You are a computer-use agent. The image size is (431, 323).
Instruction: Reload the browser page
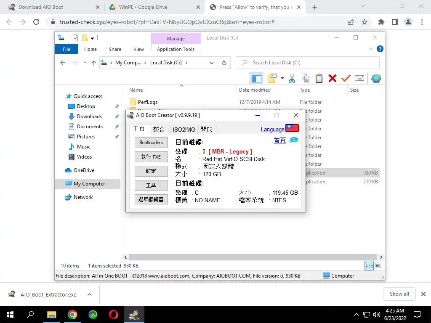(36, 22)
